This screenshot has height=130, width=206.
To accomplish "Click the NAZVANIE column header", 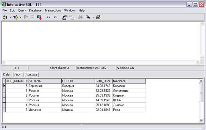I will click(x=129, y=81).
